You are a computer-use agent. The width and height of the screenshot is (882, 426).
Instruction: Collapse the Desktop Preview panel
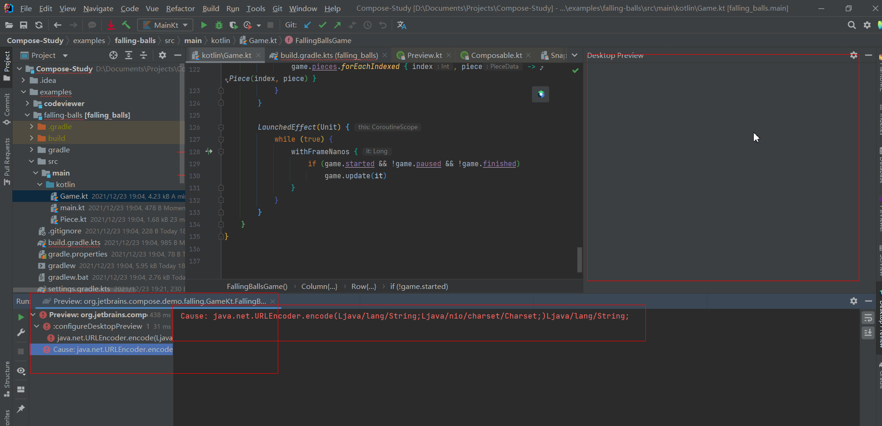869,55
